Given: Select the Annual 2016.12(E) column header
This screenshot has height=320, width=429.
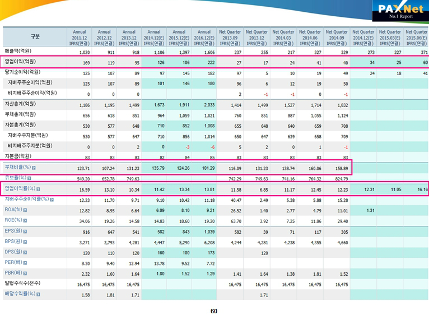Looking at the screenshot, I should point(205,38).
